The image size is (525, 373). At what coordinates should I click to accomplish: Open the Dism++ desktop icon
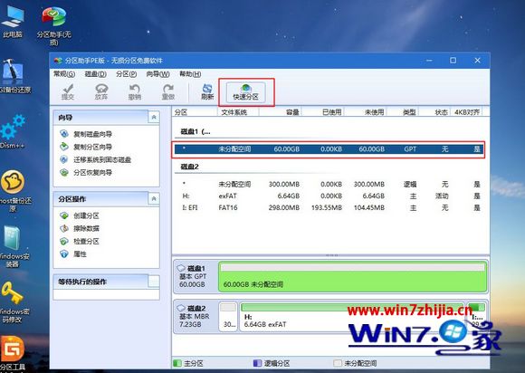13,131
